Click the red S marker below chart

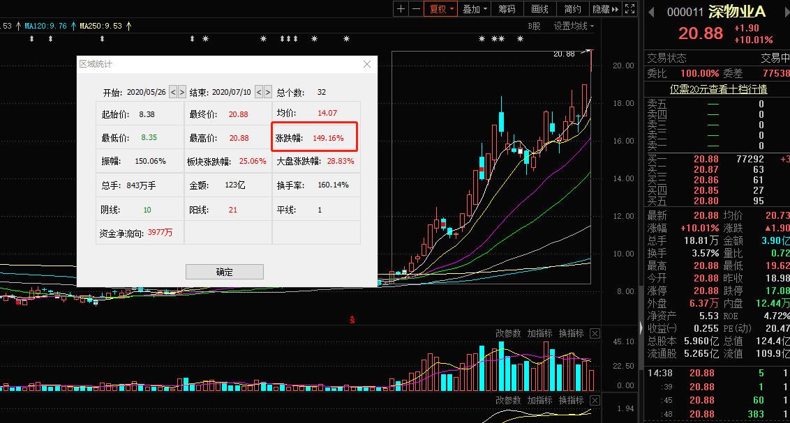(x=352, y=320)
